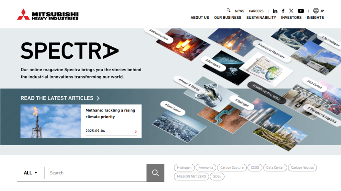Open the NEWS link in the header
Viewport: 341px width, 191px height.
240,11
